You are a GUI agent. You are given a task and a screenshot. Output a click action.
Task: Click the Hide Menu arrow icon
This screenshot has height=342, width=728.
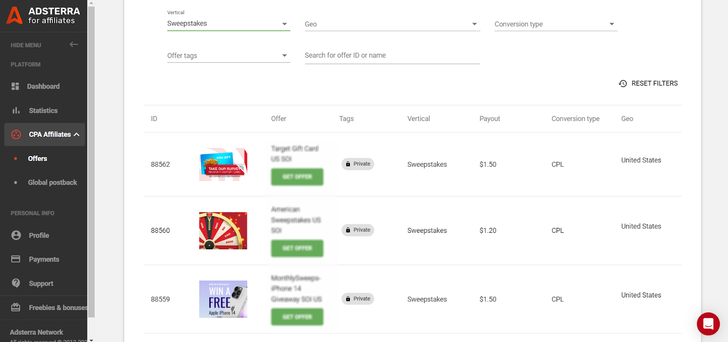[74, 45]
